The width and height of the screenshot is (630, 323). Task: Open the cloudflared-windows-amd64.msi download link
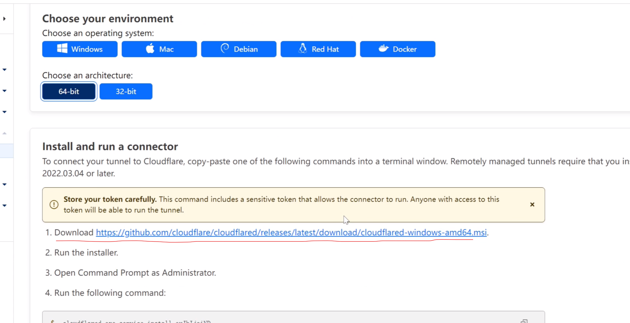[x=291, y=232]
